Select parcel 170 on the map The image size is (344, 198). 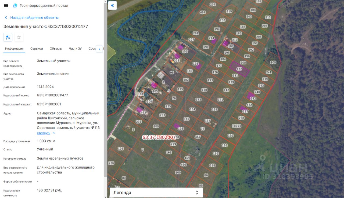tap(231, 136)
